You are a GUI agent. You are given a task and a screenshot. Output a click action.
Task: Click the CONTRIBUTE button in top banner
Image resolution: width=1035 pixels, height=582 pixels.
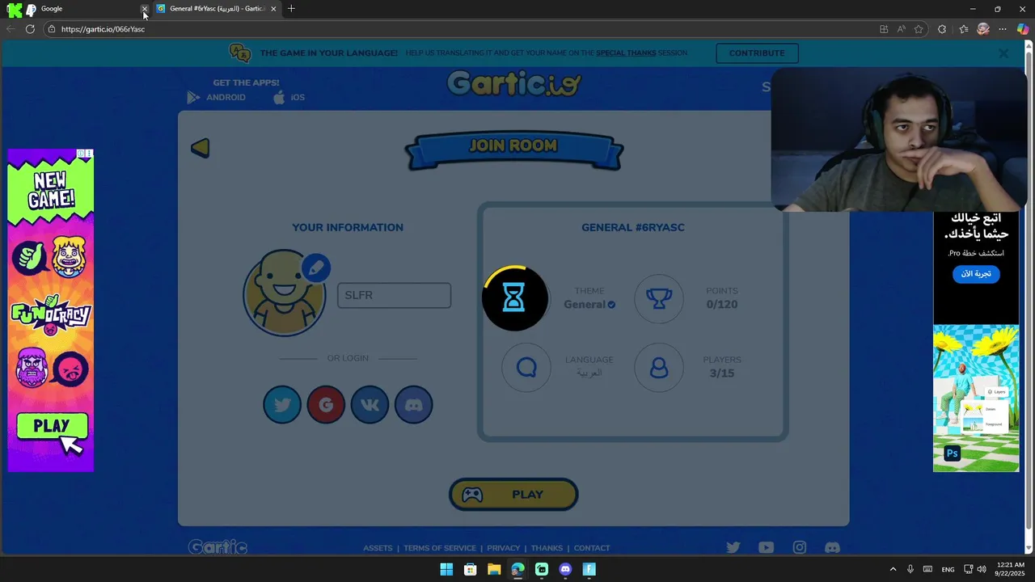(757, 53)
